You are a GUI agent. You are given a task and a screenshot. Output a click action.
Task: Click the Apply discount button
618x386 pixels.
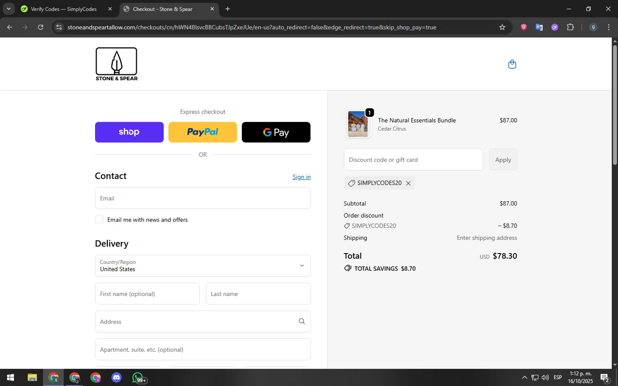(x=503, y=160)
